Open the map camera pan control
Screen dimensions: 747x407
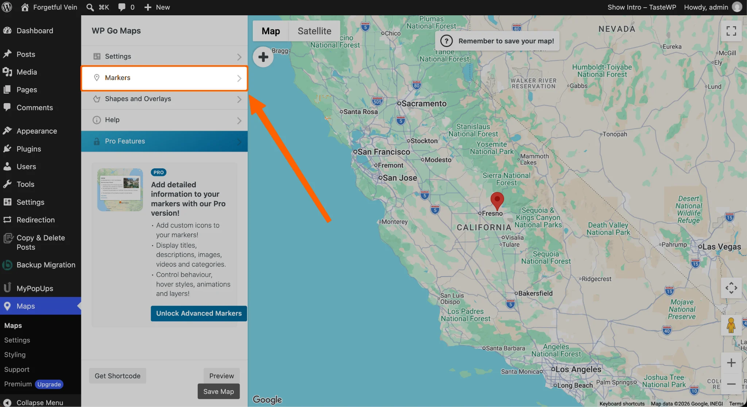[731, 288]
